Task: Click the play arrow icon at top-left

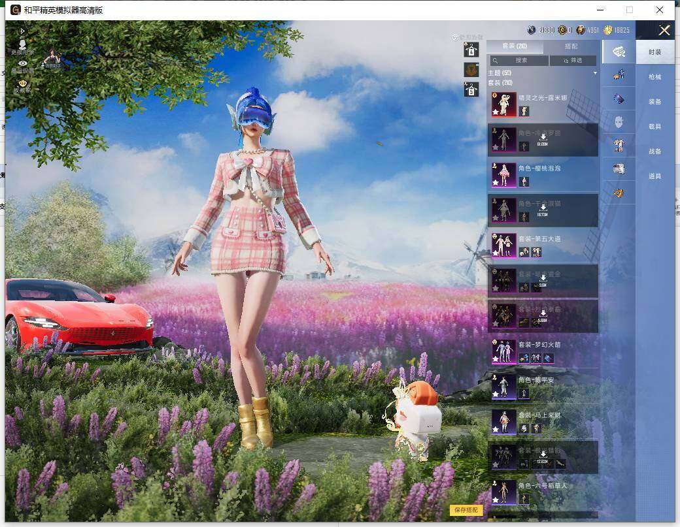Action: pyautogui.click(x=22, y=31)
